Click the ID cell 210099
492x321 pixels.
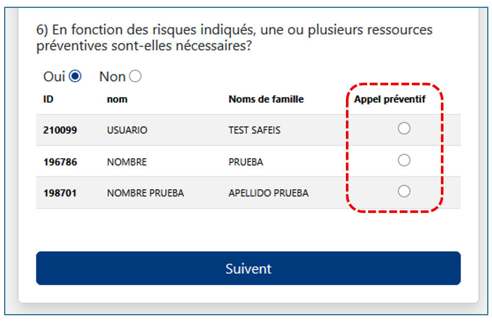click(x=60, y=130)
